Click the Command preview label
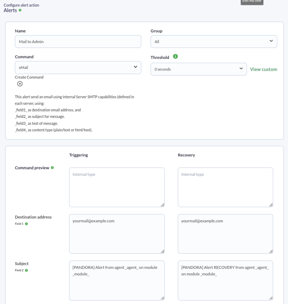 (32, 168)
